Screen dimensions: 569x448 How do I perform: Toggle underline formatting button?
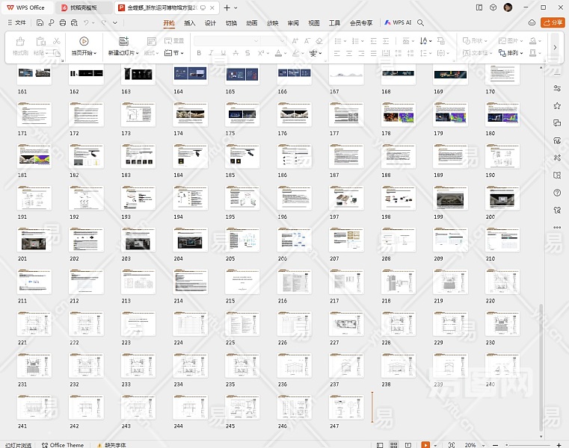224,53
